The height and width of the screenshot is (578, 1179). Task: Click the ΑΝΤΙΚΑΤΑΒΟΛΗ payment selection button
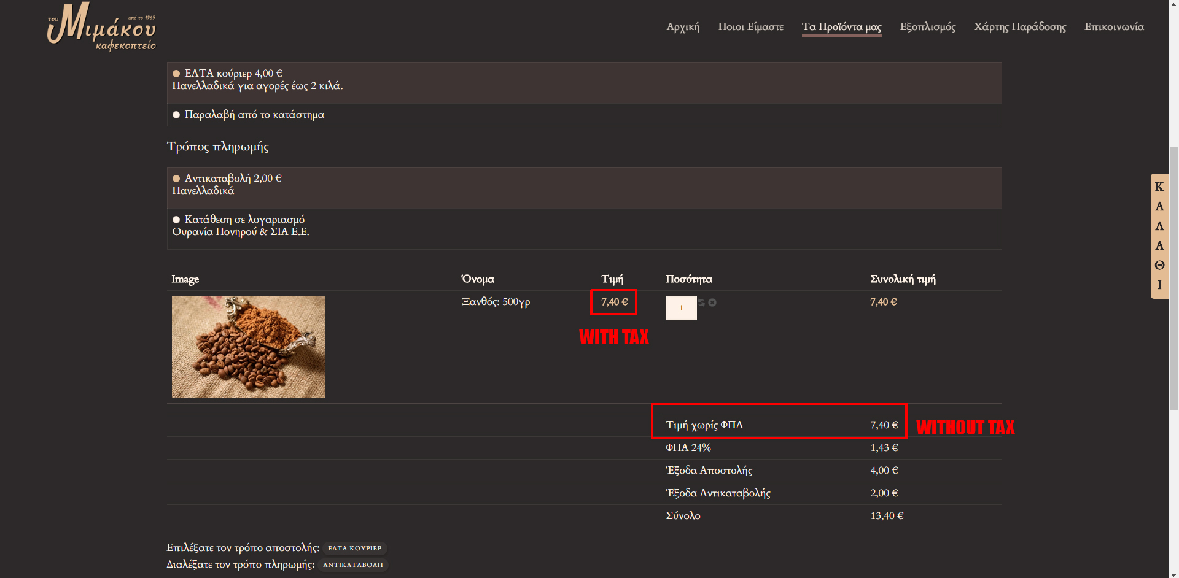tap(352, 565)
